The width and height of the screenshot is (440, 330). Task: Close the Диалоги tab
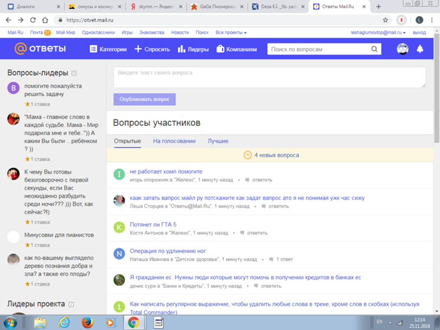coord(58,7)
